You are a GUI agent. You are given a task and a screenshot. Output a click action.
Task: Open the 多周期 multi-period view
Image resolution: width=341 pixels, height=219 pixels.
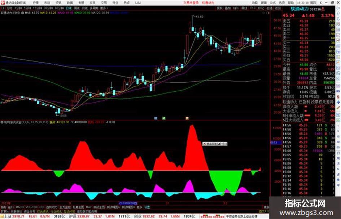pos(94,8)
